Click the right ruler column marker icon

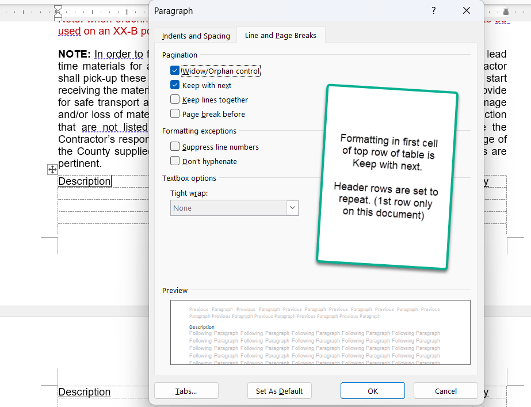[506, 12]
